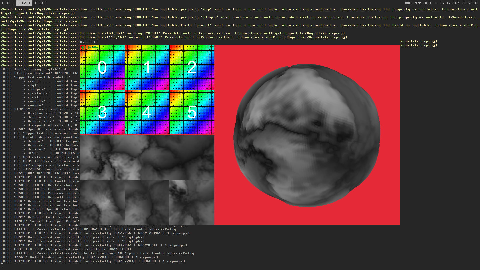Click the green FPS counter
This screenshot has height=270, width=480.
(89, 47)
